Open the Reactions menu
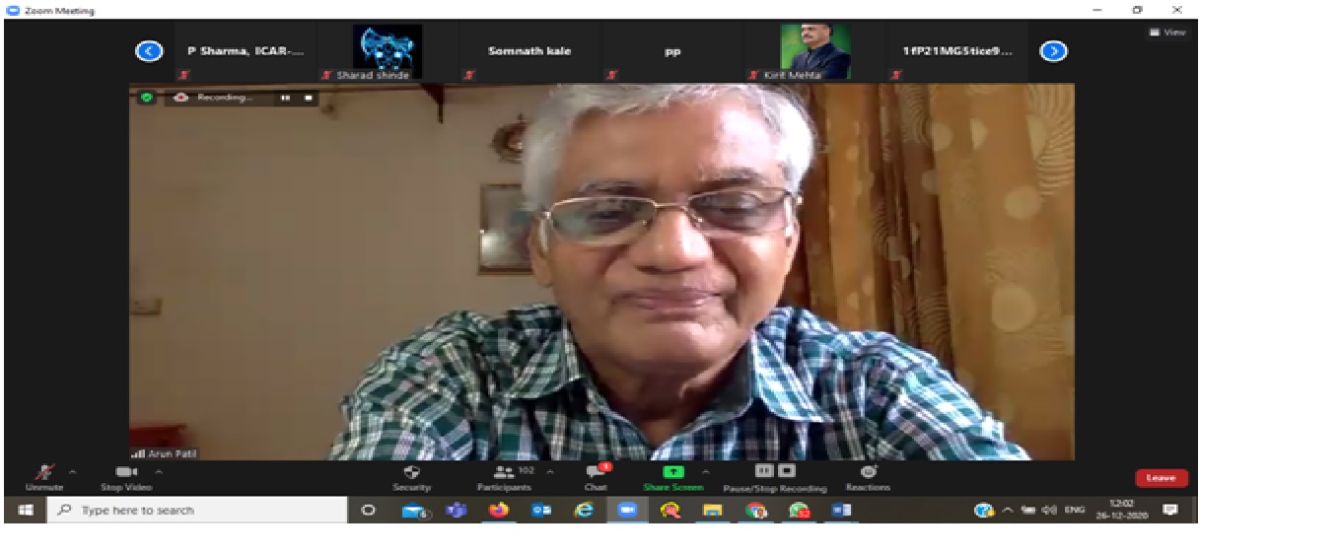Image resolution: width=1340 pixels, height=554 pixels. tap(868, 477)
